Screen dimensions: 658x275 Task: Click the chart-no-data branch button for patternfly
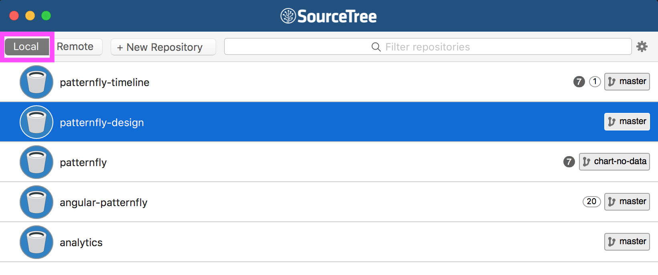[x=614, y=162]
